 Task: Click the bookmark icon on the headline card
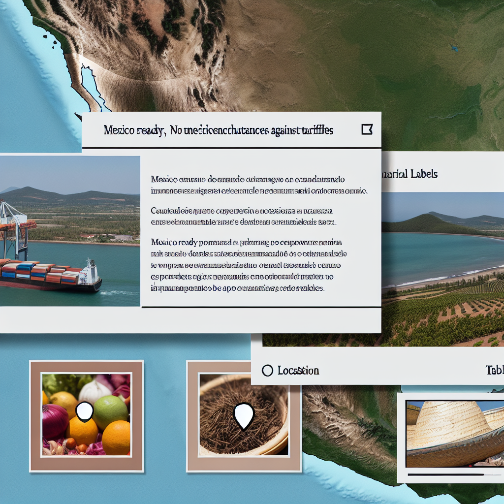[x=367, y=129]
